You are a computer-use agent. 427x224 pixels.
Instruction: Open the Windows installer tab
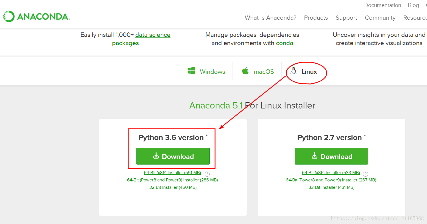tap(206, 72)
